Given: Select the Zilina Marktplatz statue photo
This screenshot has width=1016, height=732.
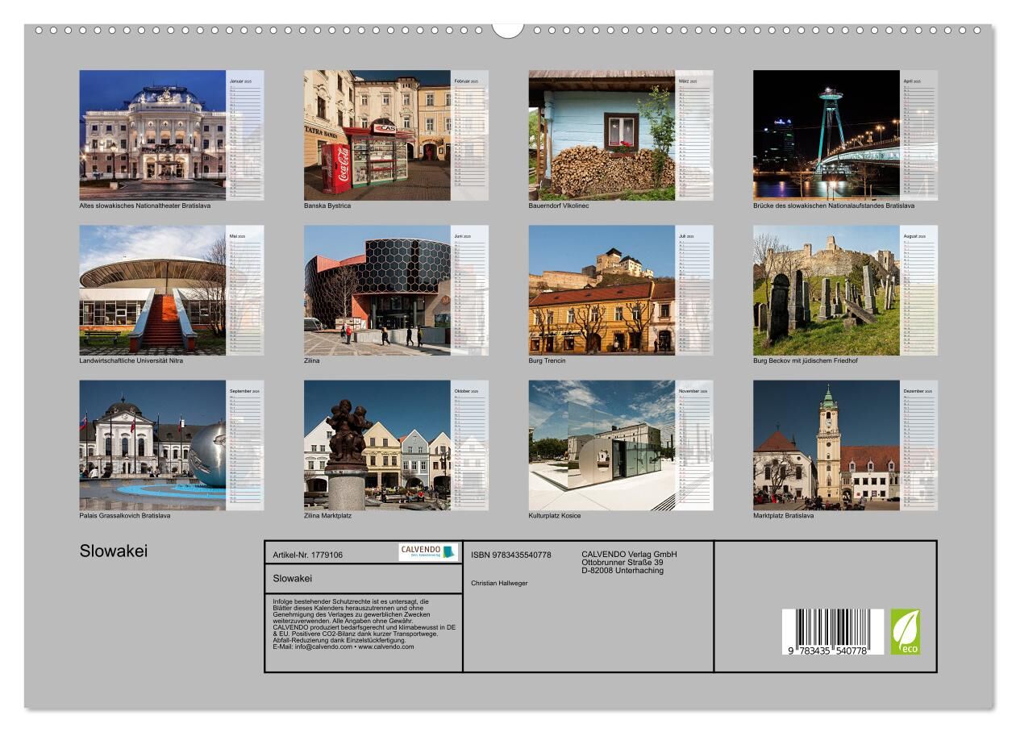Looking at the screenshot, I should [x=377, y=445].
